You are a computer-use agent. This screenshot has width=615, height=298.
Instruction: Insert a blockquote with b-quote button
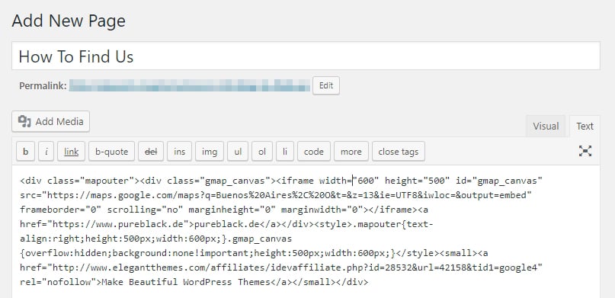pyautogui.click(x=112, y=152)
